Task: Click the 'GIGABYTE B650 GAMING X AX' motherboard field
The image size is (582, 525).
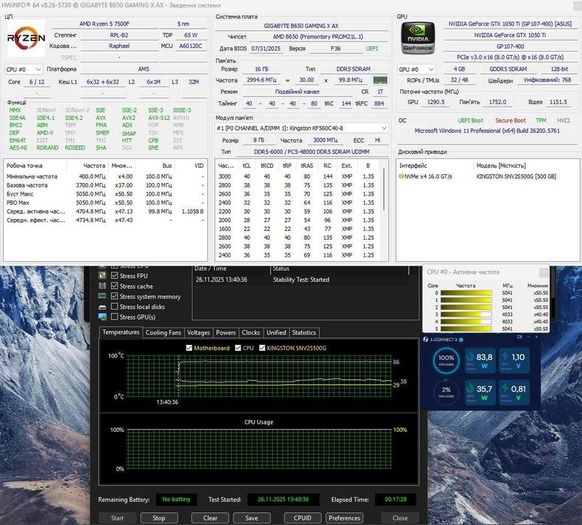Action: tap(301, 25)
